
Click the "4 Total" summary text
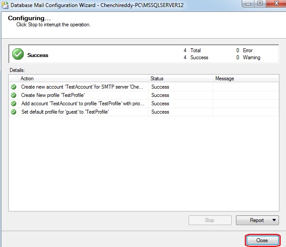point(192,50)
